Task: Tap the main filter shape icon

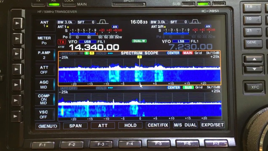Action: (x=102, y=22)
